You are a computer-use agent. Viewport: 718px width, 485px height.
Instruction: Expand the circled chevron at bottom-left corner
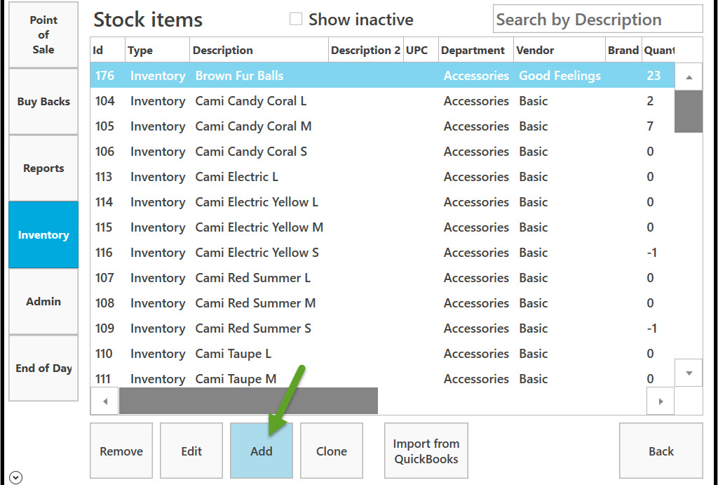point(15,477)
